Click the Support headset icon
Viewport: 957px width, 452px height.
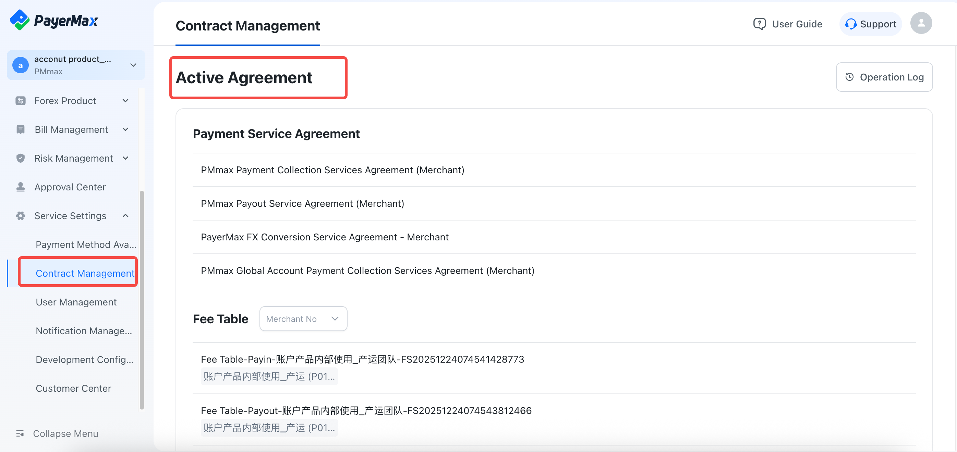coord(851,24)
